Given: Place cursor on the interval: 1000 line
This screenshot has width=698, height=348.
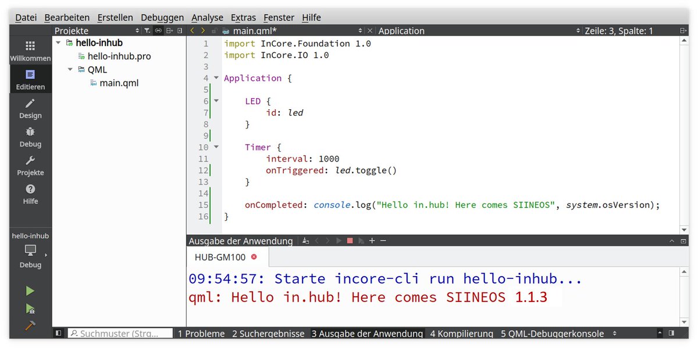Looking at the screenshot, I should coord(302,159).
